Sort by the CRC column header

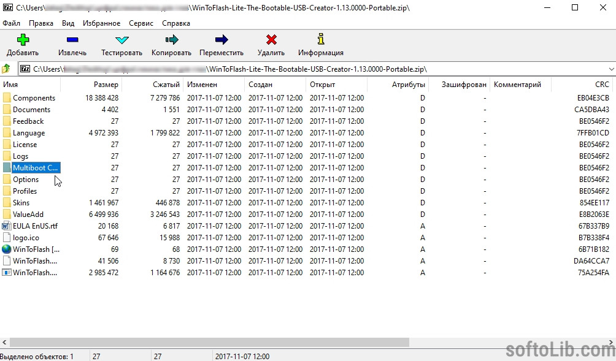point(582,85)
